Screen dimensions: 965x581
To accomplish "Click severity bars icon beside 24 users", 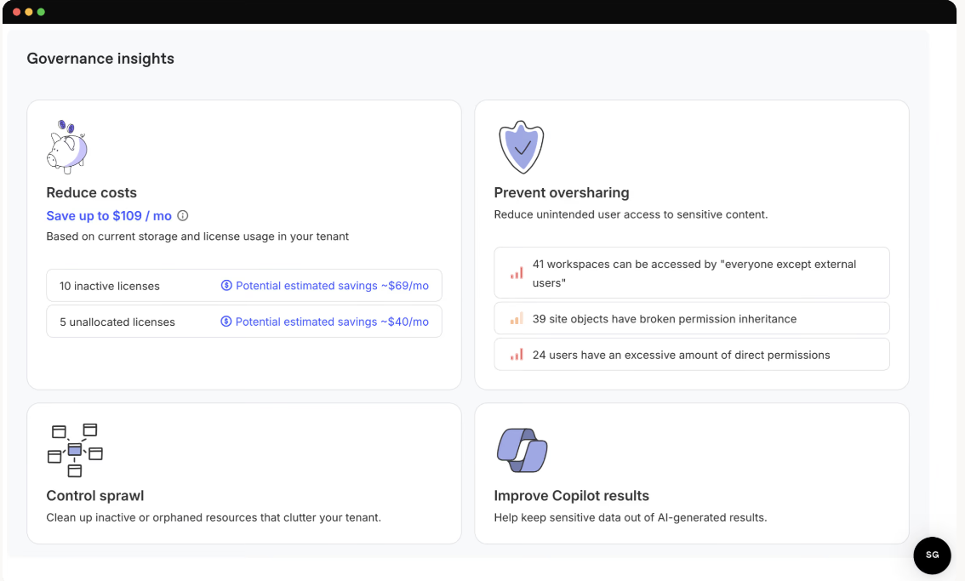I will tap(517, 355).
